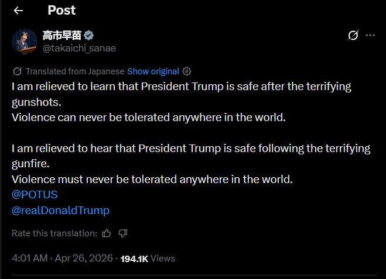Go back using the arrow icon
This screenshot has width=386, height=279.
pos(18,11)
